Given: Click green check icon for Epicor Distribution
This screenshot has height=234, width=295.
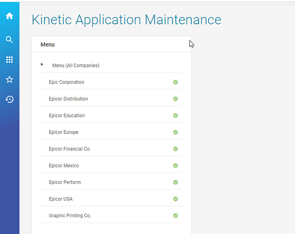Looking at the screenshot, I should click(175, 99).
